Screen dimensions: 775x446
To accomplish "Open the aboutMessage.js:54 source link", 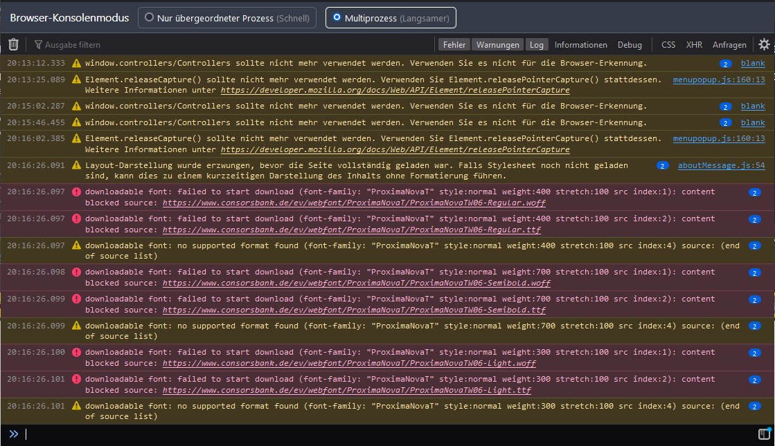I will pyautogui.click(x=721, y=165).
